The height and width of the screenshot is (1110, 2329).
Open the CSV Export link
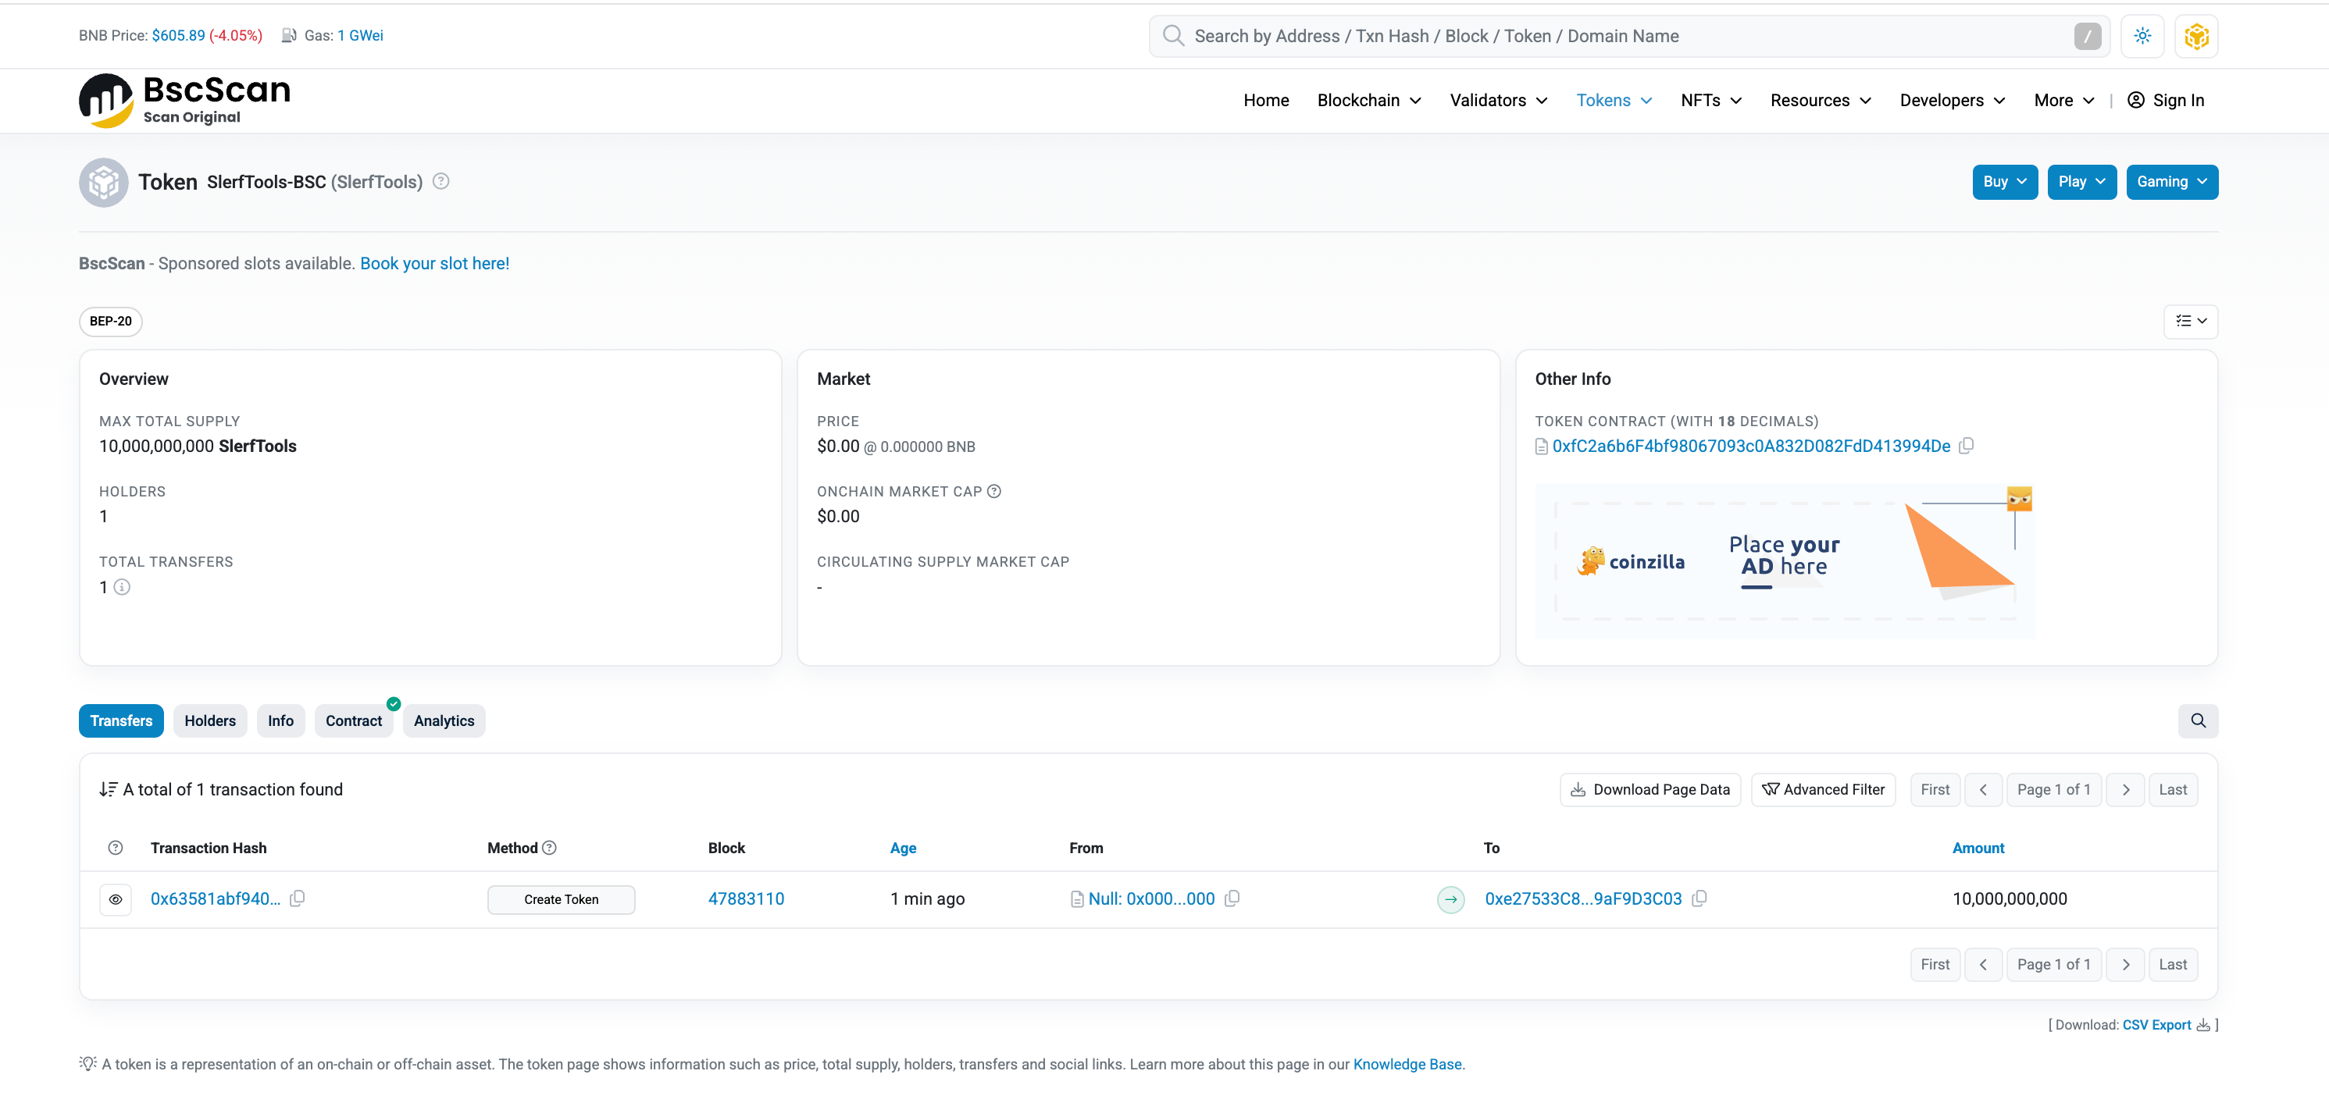coord(2156,1025)
